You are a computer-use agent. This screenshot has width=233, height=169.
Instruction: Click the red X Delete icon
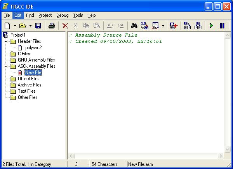65,26
